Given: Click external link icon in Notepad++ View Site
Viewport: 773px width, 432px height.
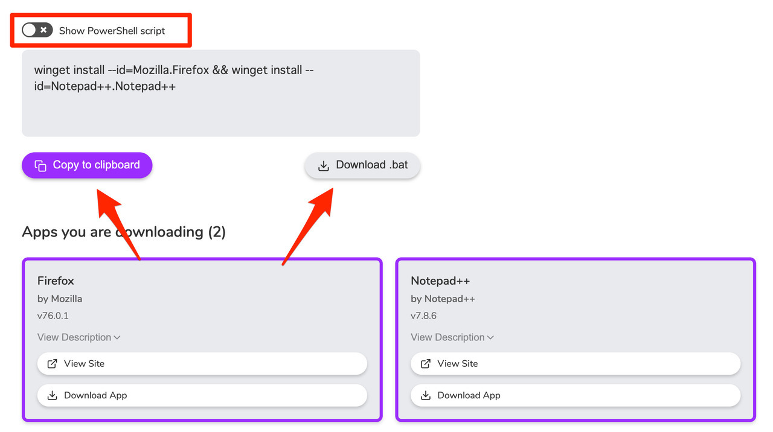Looking at the screenshot, I should (426, 363).
